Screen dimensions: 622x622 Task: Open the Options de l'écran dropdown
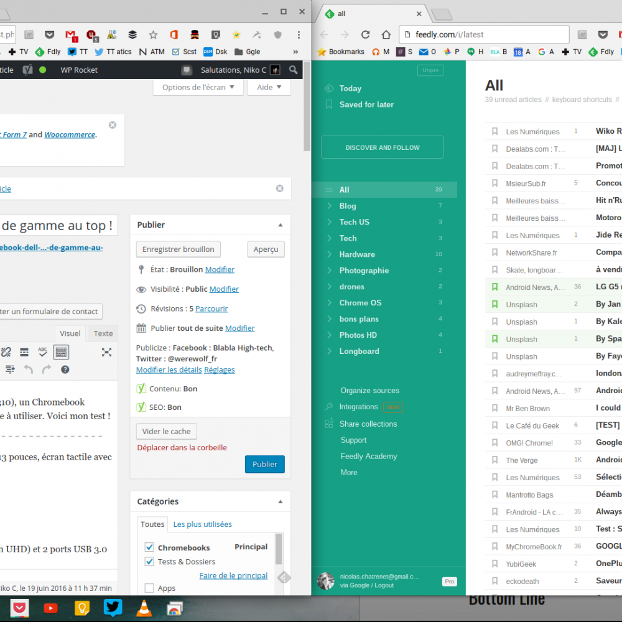tap(198, 87)
